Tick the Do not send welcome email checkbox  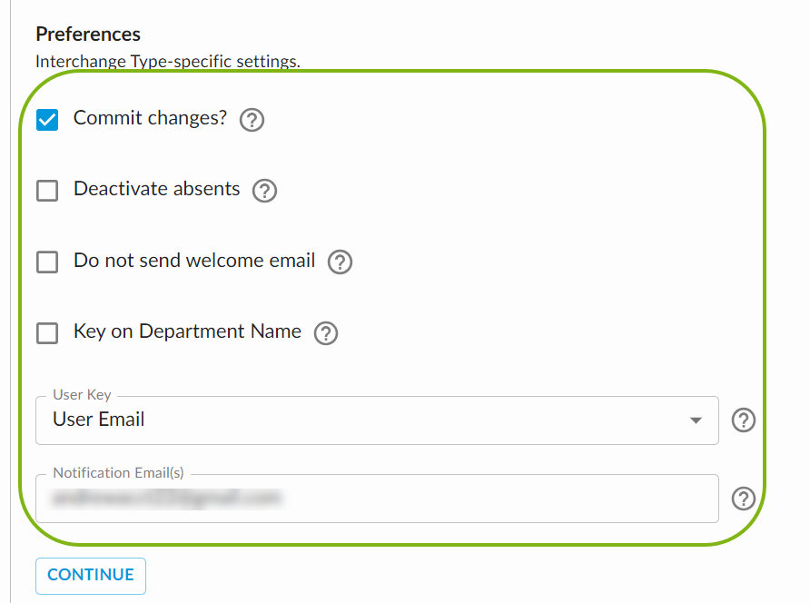47,262
